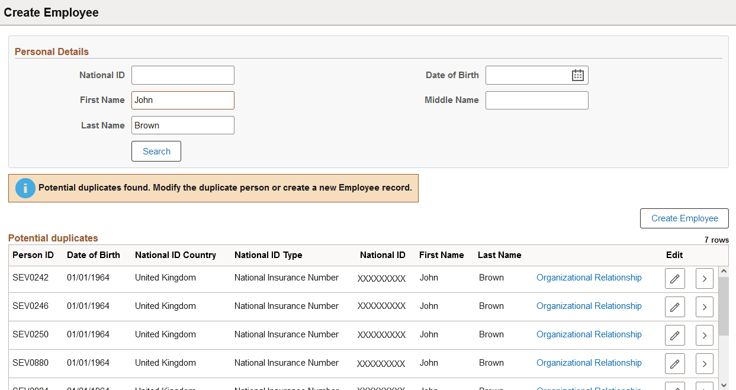Edit record SEV0880 using the pencil icon
This screenshot has width=736, height=390.
(x=674, y=363)
